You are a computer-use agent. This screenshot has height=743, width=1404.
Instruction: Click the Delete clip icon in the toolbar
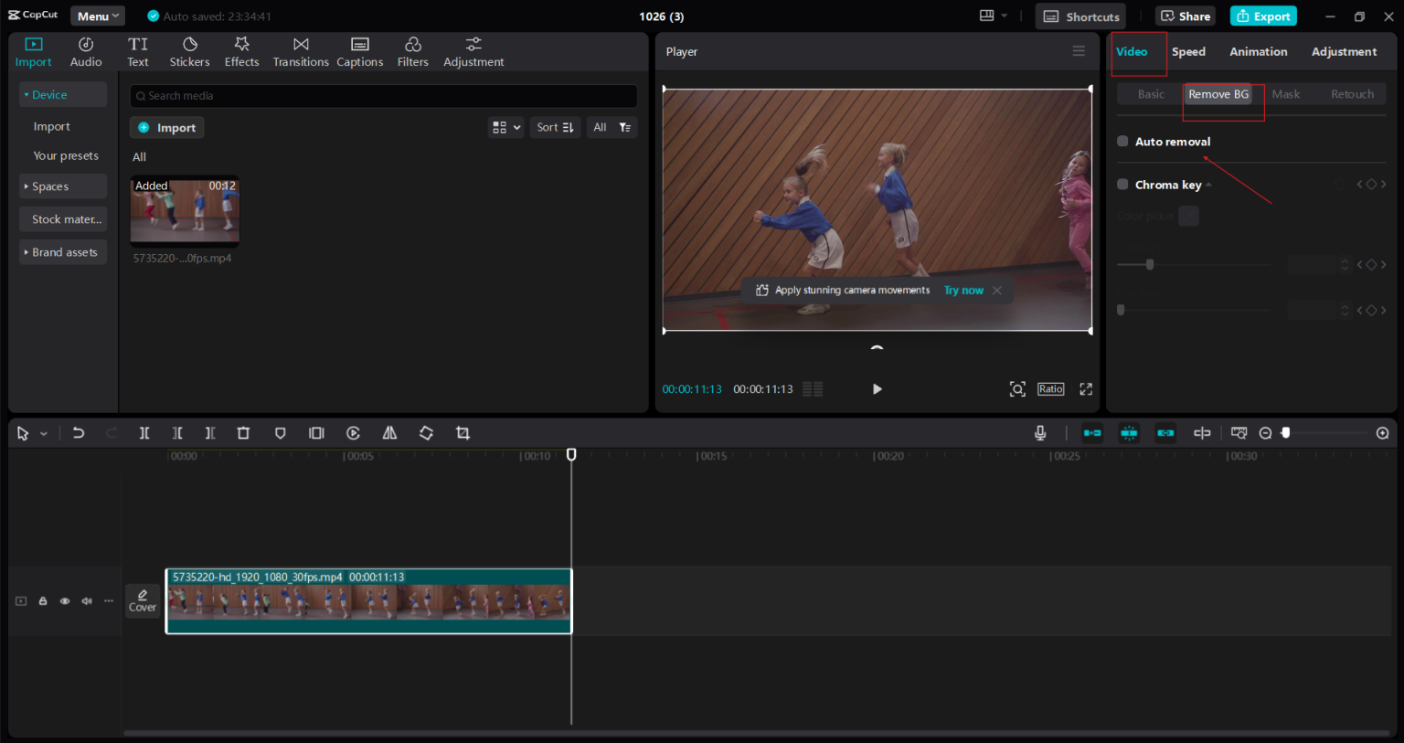pos(243,432)
